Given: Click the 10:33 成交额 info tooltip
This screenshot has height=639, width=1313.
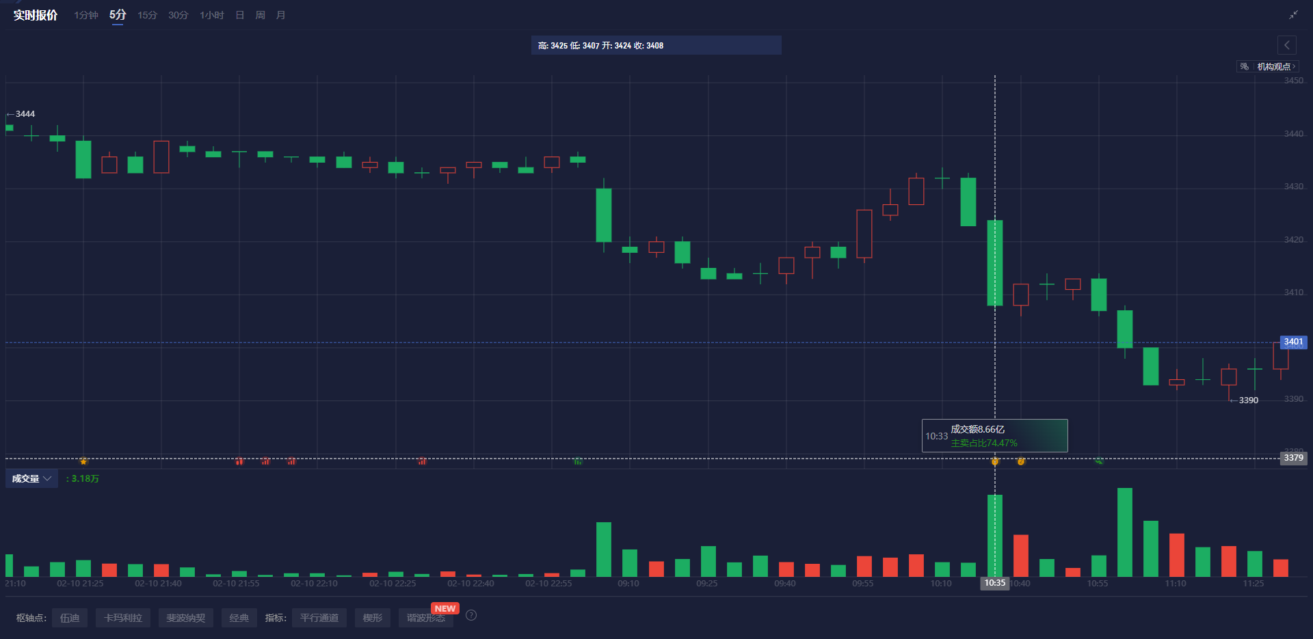Looking at the screenshot, I should coord(994,435).
